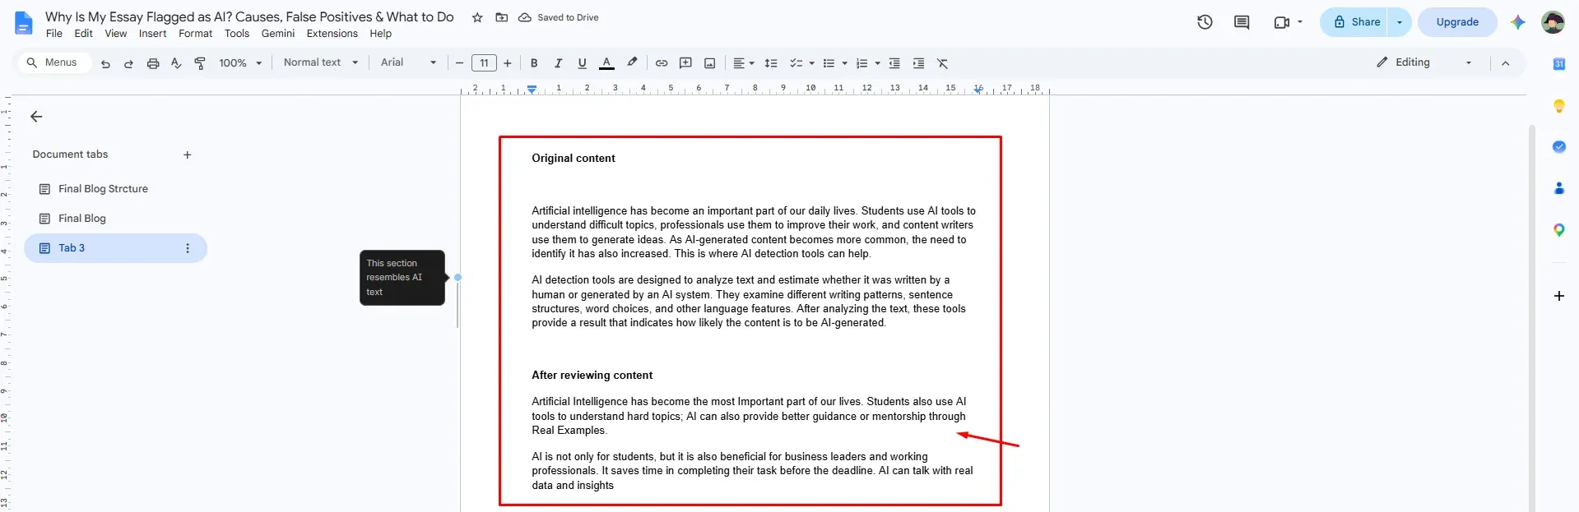The image size is (1579, 512).
Task: Open the Arial font dropdown
Action: (408, 62)
